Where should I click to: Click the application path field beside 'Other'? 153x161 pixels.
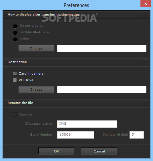pyautogui.click(x=102, y=48)
